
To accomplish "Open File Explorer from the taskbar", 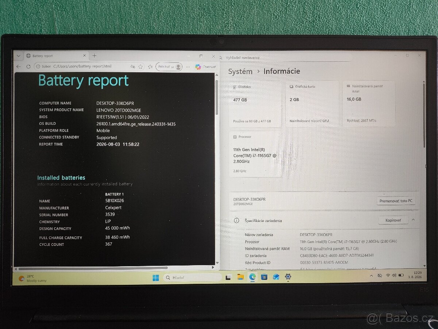I will coord(241,277).
